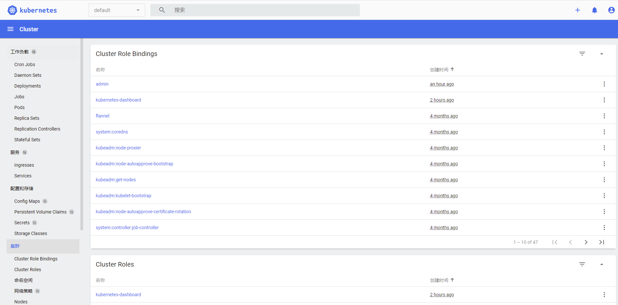This screenshot has height=305, width=618.
Task: Open Pods in sidebar
Action: tap(20, 107)
